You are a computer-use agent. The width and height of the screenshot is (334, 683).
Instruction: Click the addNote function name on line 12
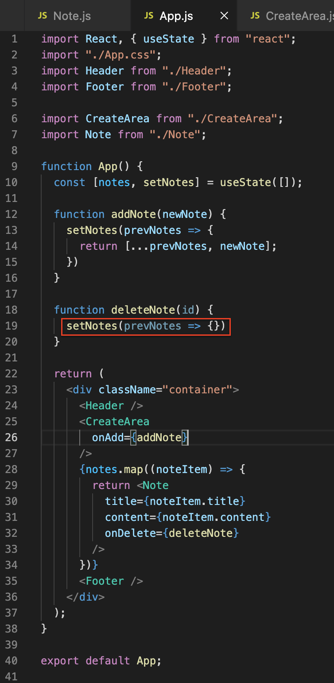point(133,214)
